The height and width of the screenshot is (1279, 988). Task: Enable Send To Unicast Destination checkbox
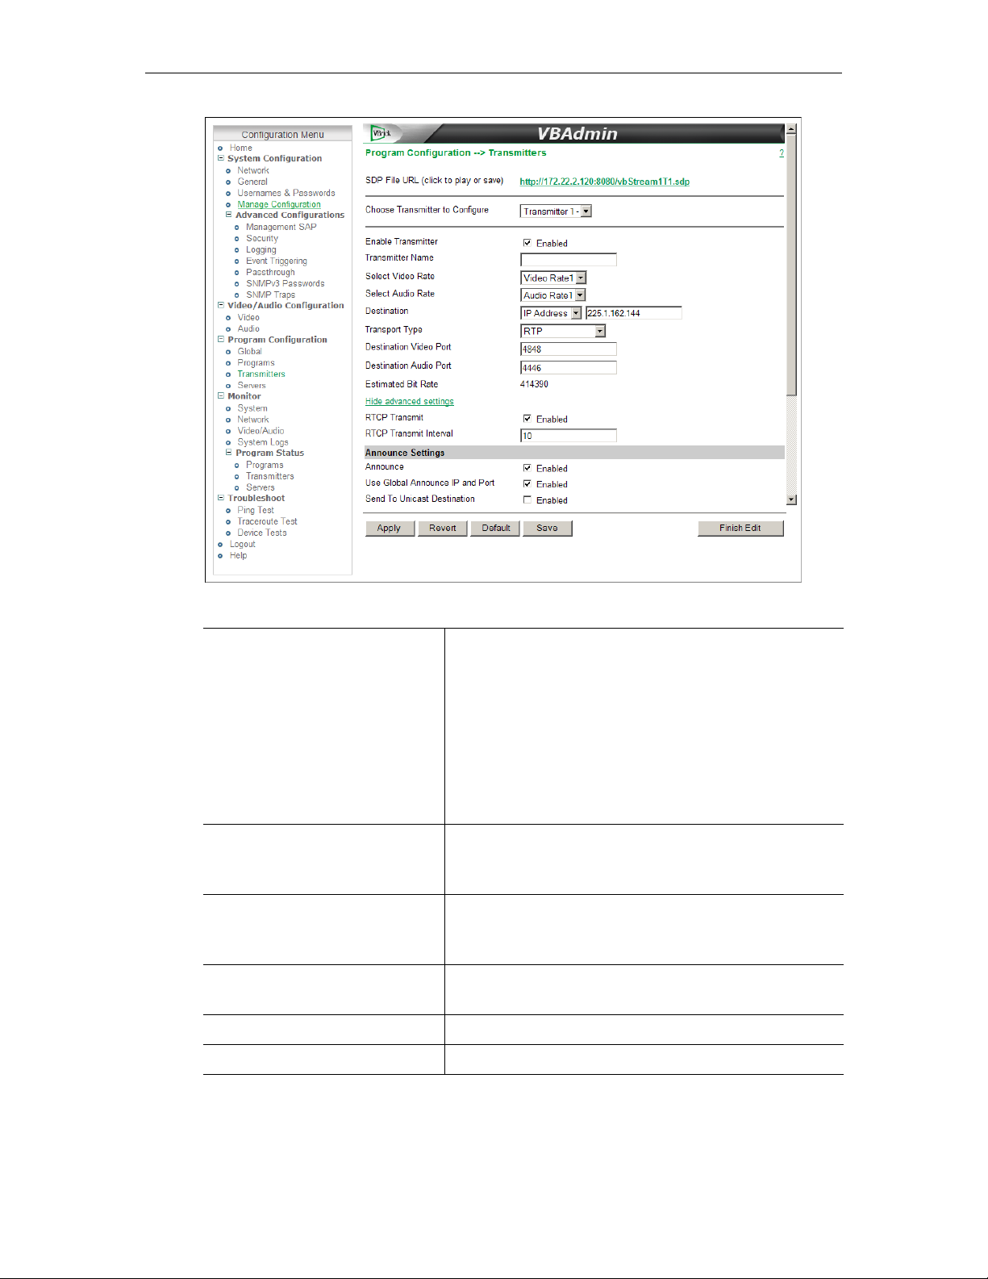[x=527, y=500]
